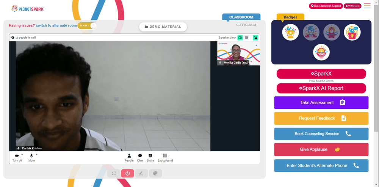This screenshot has height=187, width=379.
Task: Switch to speaker view layout icon
Action: [x=240, y=38]
